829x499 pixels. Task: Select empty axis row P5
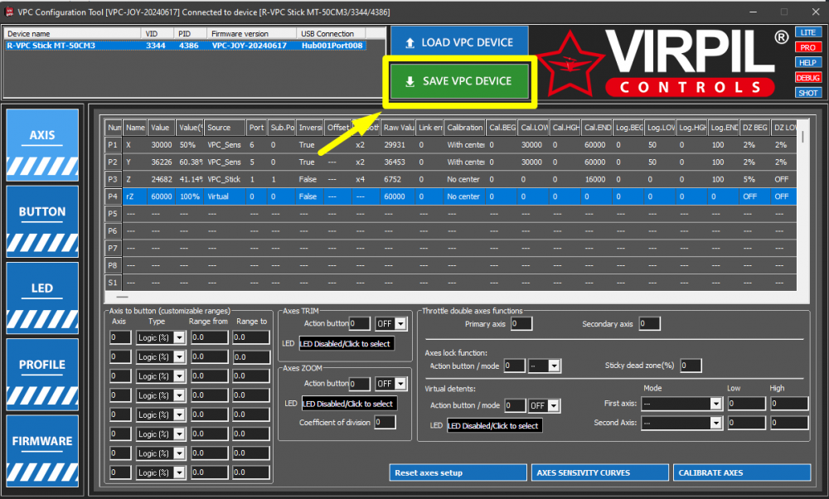click(450, 214)
